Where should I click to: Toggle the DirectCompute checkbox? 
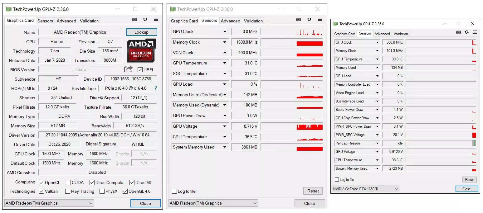pyautogui.click(x=92, y=182)
